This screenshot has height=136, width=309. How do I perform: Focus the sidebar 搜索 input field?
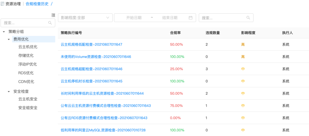click(x=28, y=23)
